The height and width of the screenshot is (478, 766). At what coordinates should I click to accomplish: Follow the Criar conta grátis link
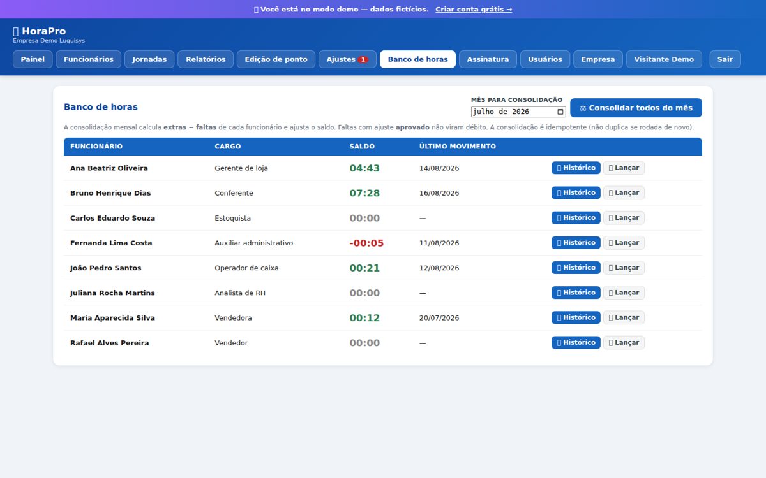pos(474,10)
